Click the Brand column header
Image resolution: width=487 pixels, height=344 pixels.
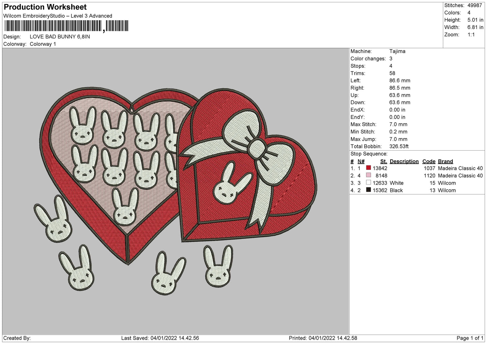coord(445,161)
